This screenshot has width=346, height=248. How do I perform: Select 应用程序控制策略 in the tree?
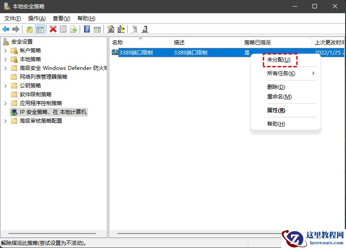tap(41, 103)
